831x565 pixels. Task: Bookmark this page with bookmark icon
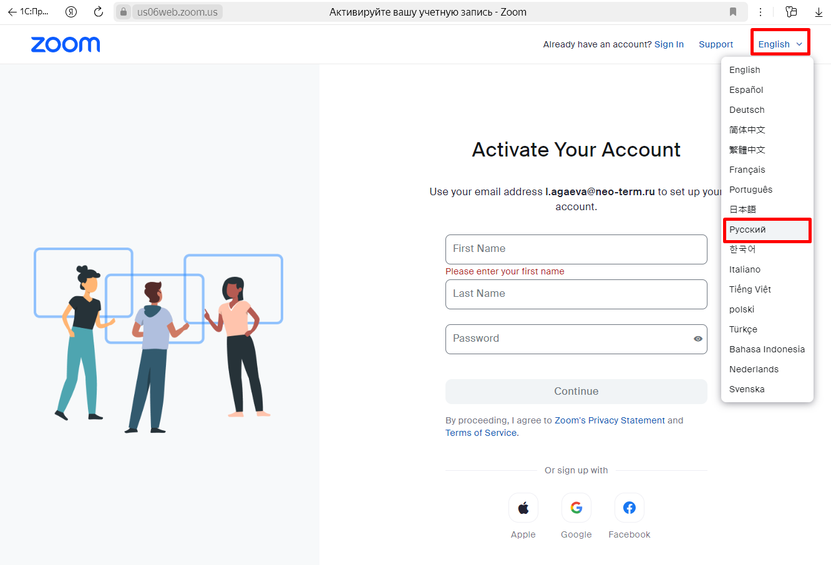pos(733,12)
